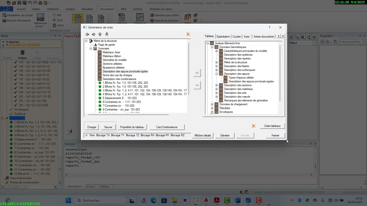367x206 pixels.
Task: Click the help question mark of the dialog
Action: click(269, 27)
